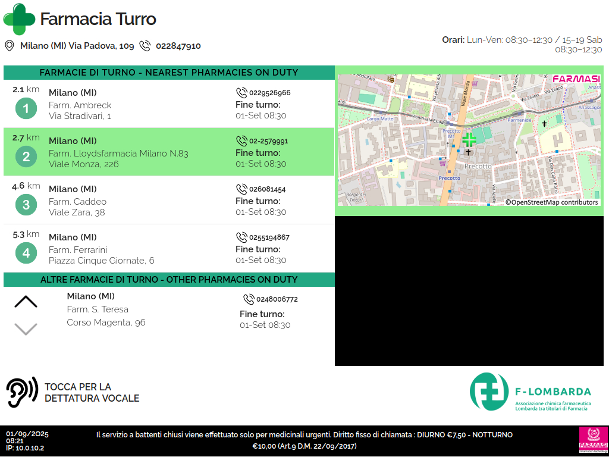Click the green pharmacy cross marker on map
Image resolution: width=609 pixels, height=457 pixels.
[x=469, y=139]
